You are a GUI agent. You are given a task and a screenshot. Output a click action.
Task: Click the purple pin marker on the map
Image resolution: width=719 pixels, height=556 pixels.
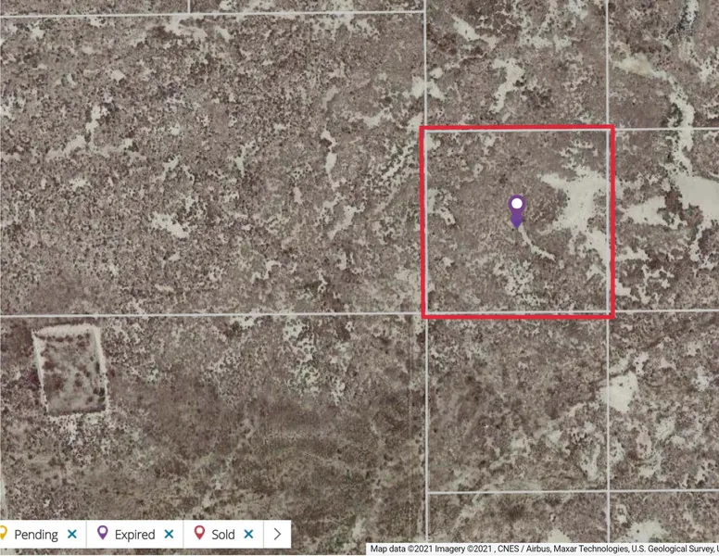[517, 209]
